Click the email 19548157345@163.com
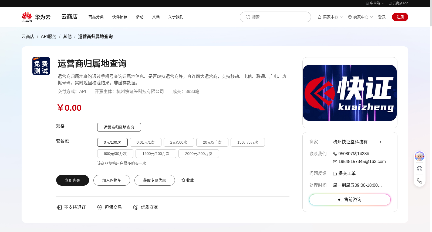The width and height of the screenshot is (432, 232). (x=362, y=162)
